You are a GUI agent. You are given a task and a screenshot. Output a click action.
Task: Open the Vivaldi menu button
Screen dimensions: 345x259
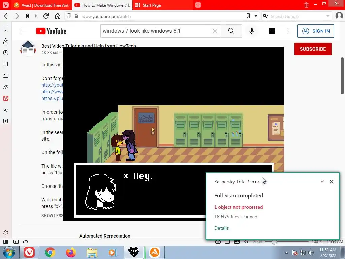click(6, 5)
